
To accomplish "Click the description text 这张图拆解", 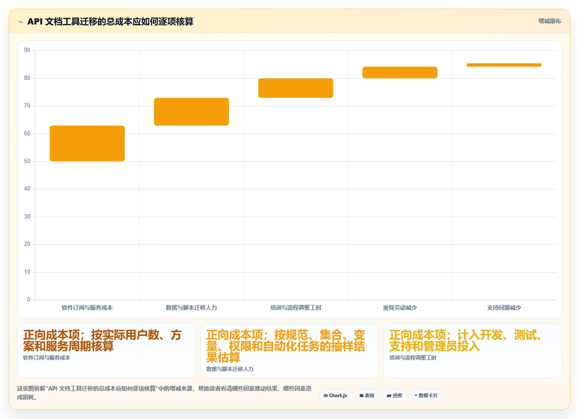I will coord(164,393).
